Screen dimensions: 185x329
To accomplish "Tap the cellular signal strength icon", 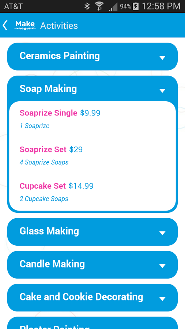I will point(113,7).
